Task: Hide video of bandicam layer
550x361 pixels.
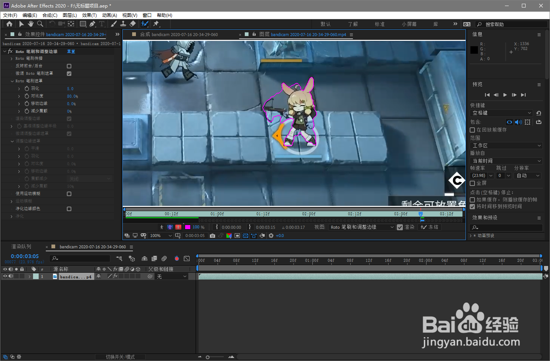Action: click(5, 276)
